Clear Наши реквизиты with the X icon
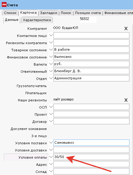This screenshot has height=175, width=133. pyautogui.click(x=126, y=100)
